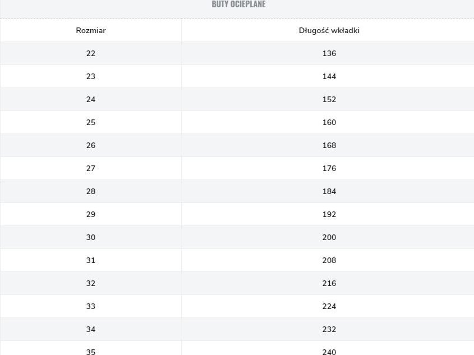The image size is (474, 355).
Task: Click the 232 insole length
Action: click(329, 329)
